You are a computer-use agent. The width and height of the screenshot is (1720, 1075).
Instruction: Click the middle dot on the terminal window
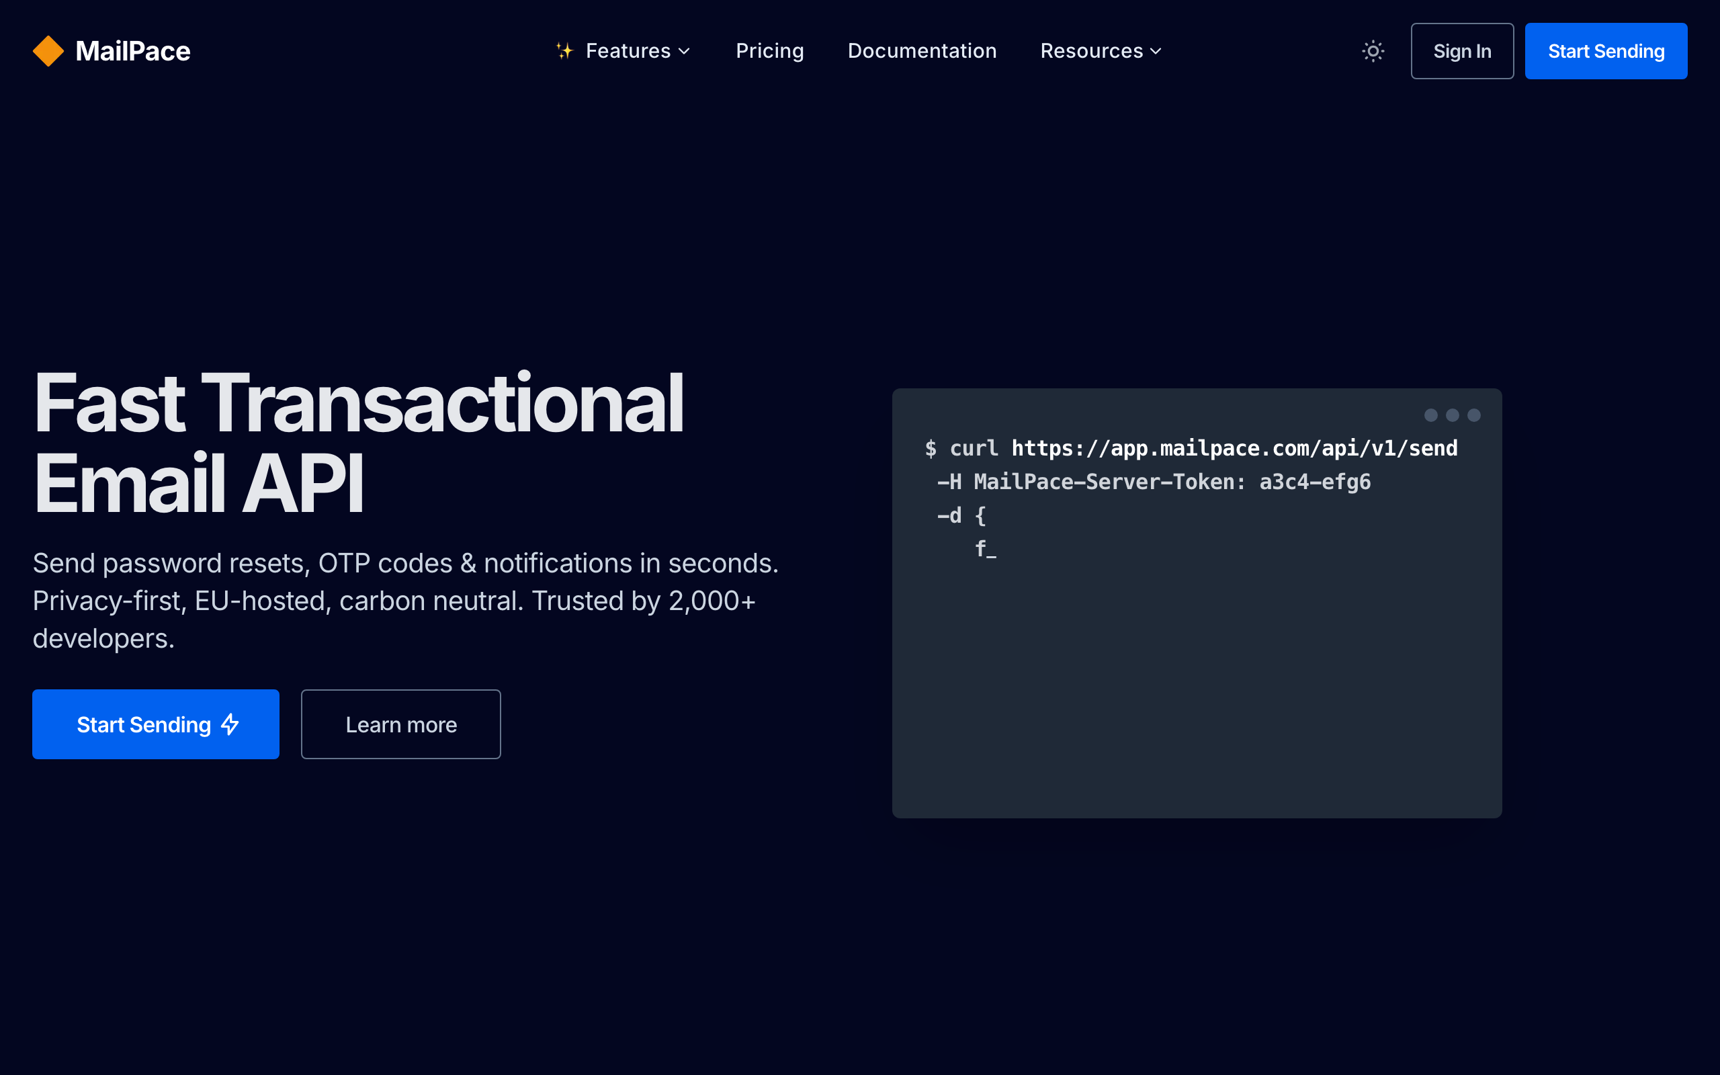coord(1452,415)
